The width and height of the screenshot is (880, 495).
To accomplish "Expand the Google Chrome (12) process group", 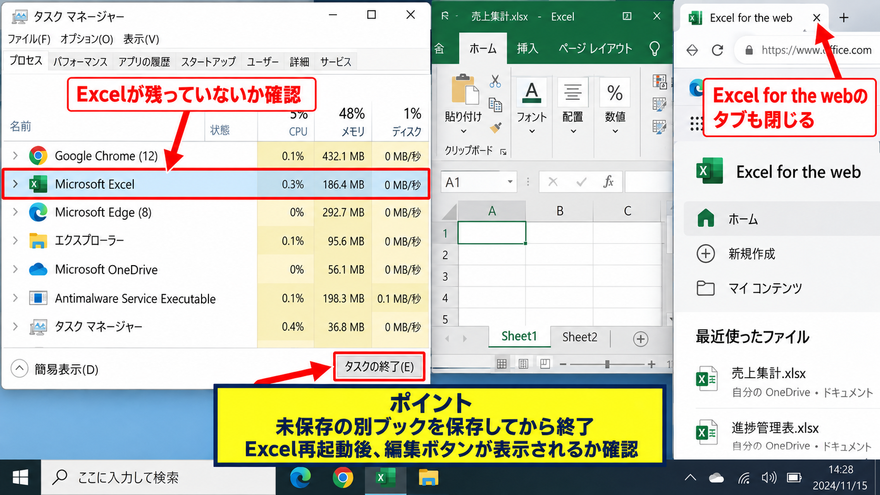I will [x=15, y=155].
